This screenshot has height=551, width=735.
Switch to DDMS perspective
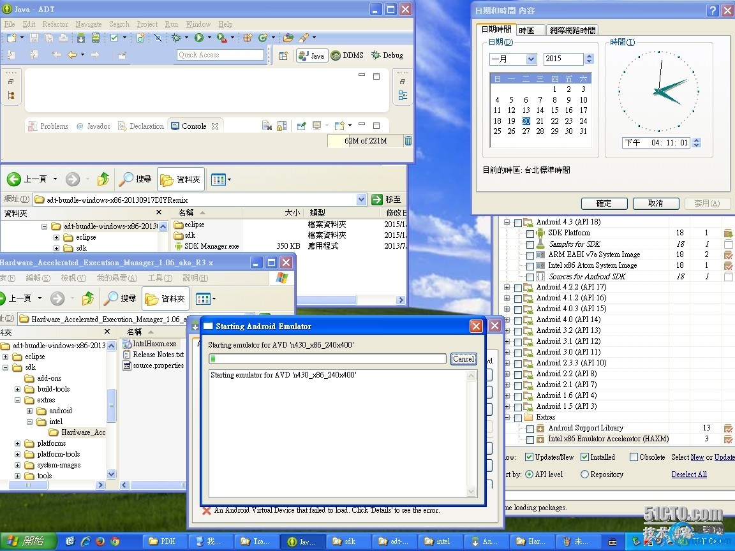pyautogui.click(x=347, y=55)
